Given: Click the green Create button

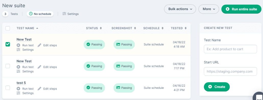Looking at the screenshot, I should (x=217, y=87).
